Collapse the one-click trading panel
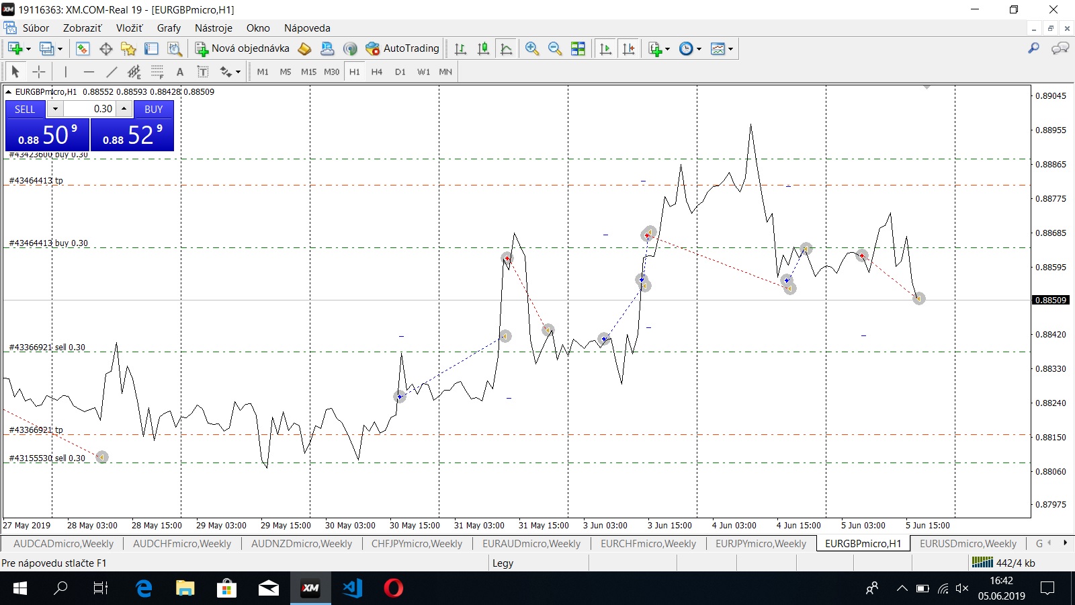Image resolution: width=1075 pixels, height=605 pixels. tap(8, 92)
